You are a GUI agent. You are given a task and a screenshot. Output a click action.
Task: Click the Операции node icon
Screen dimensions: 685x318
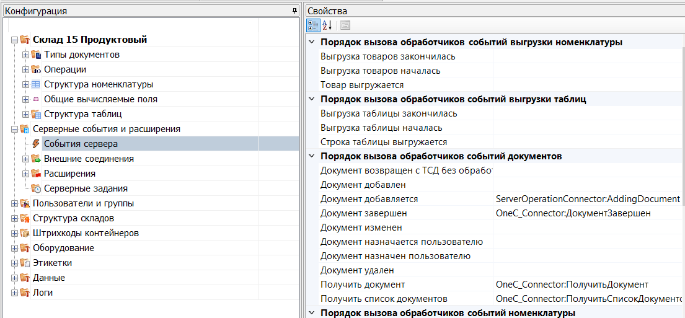click(x=36, y=69)
